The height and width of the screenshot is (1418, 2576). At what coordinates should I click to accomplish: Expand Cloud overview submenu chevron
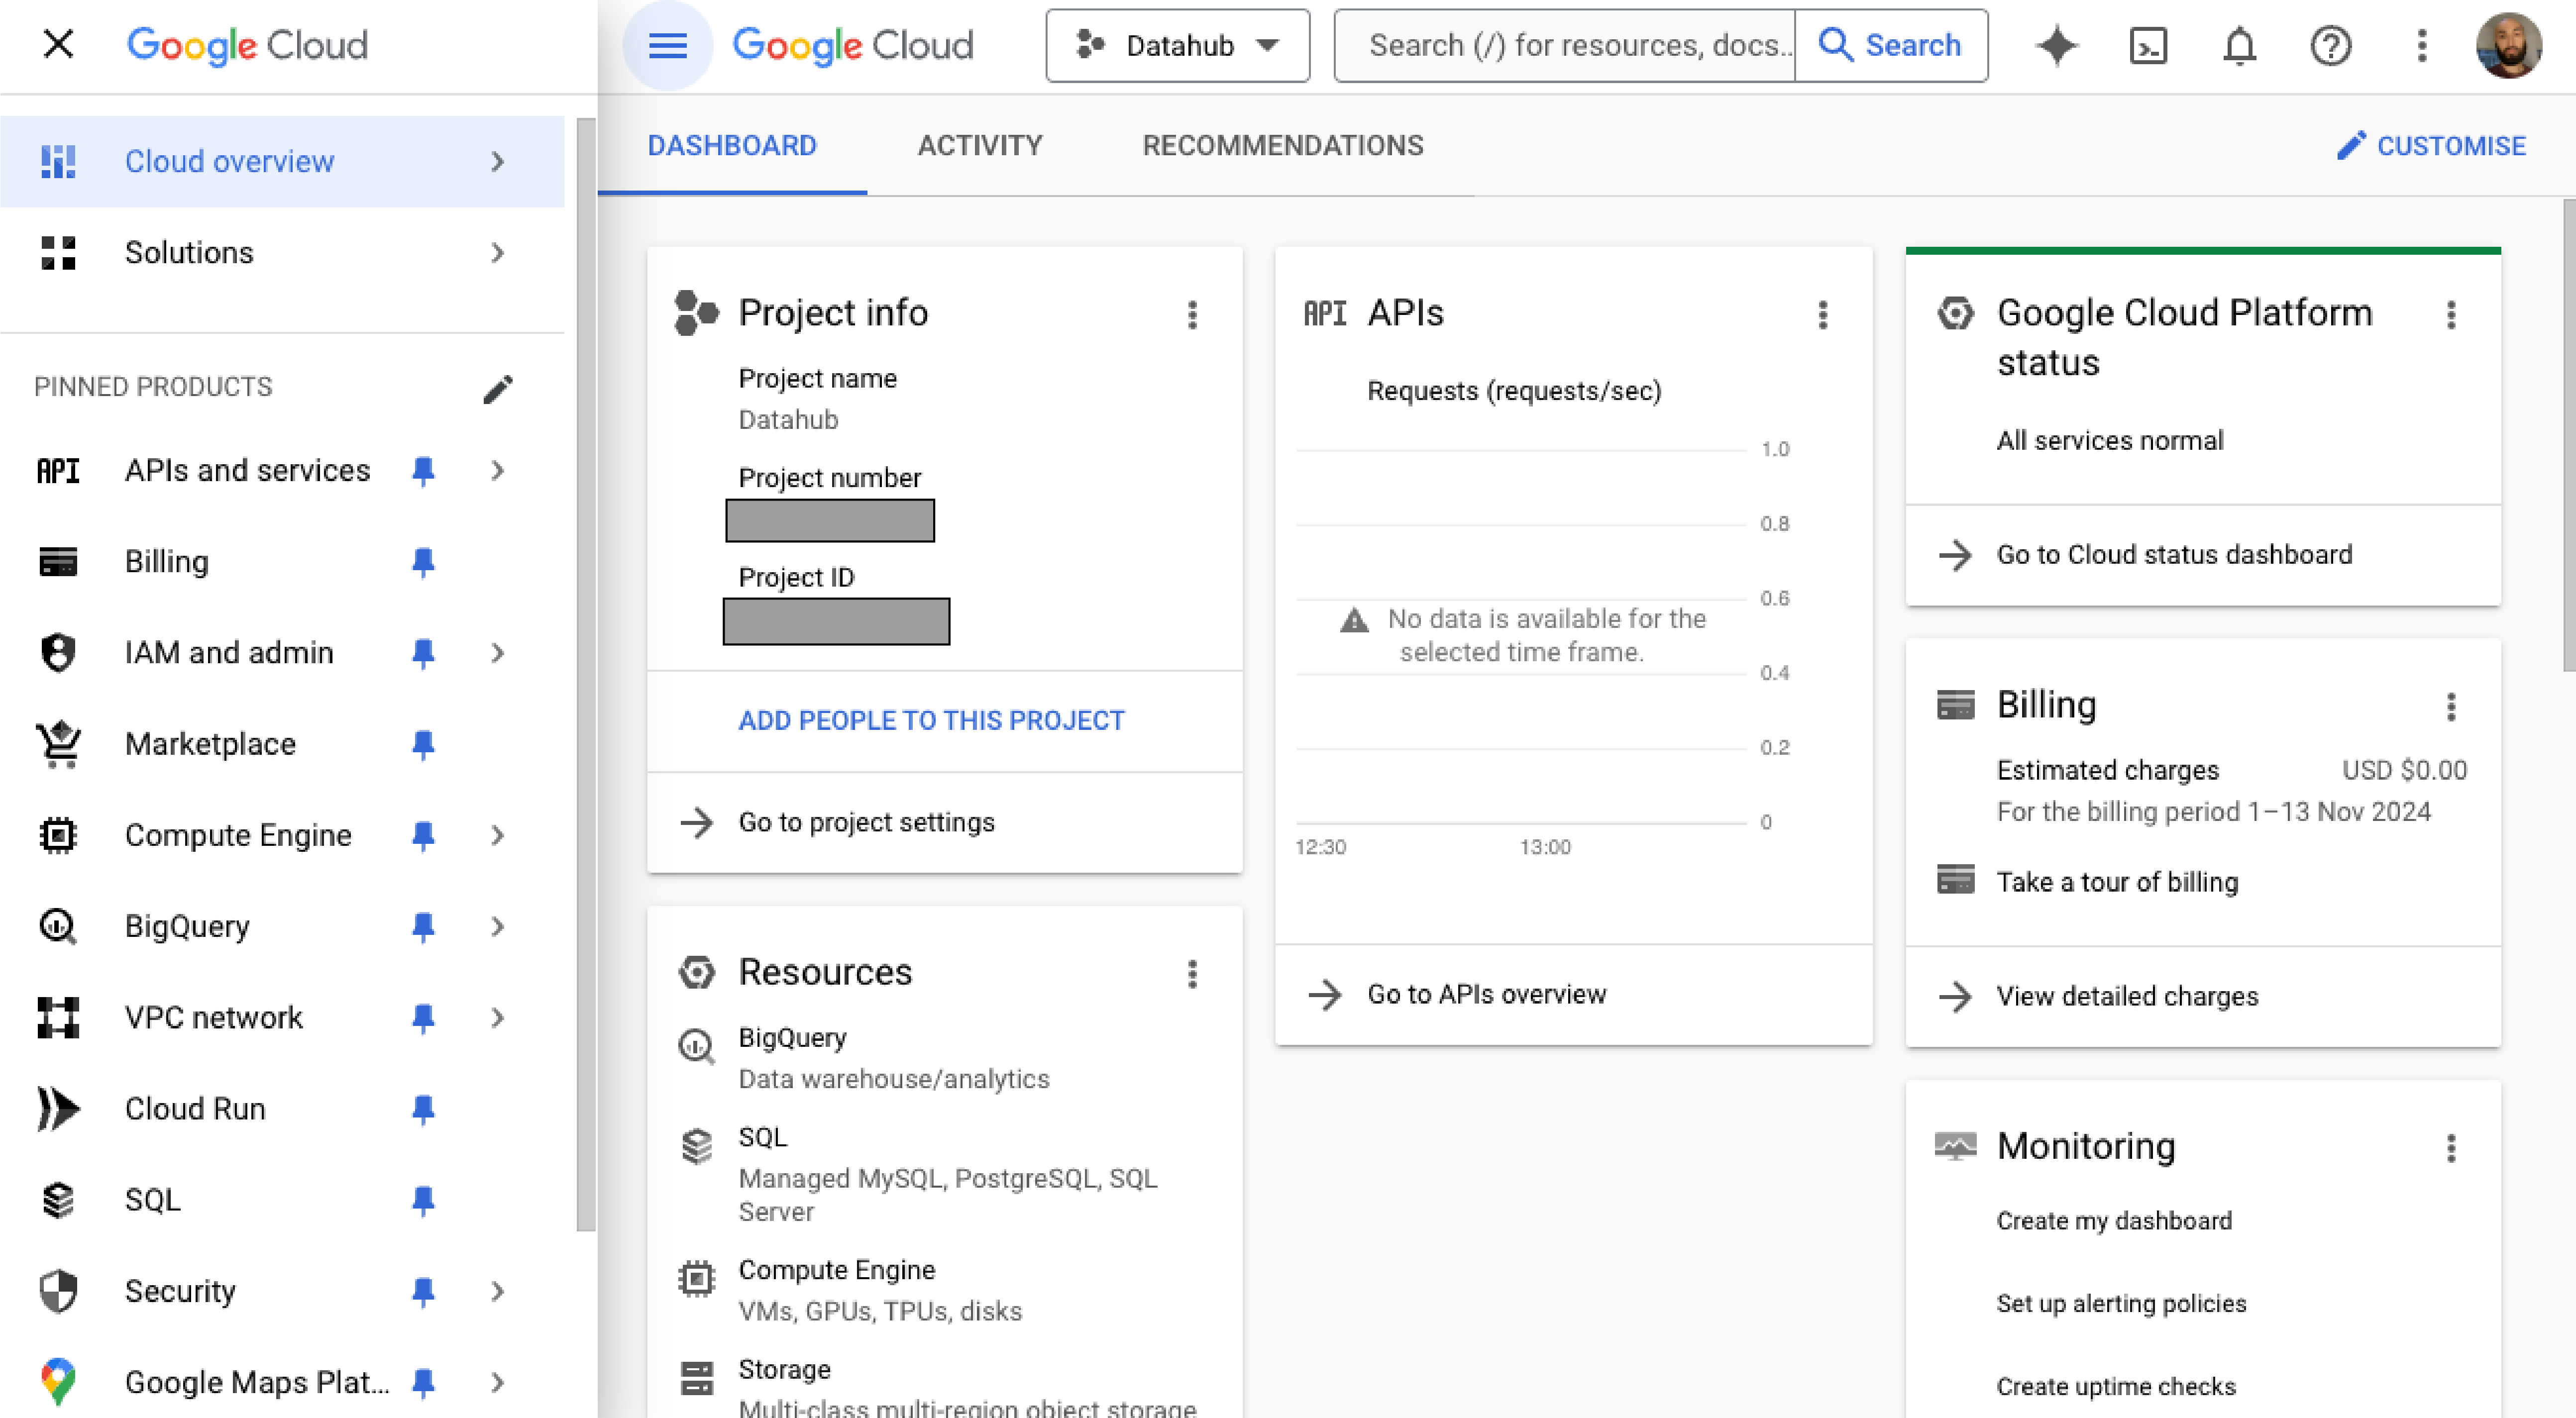(497, 162)
